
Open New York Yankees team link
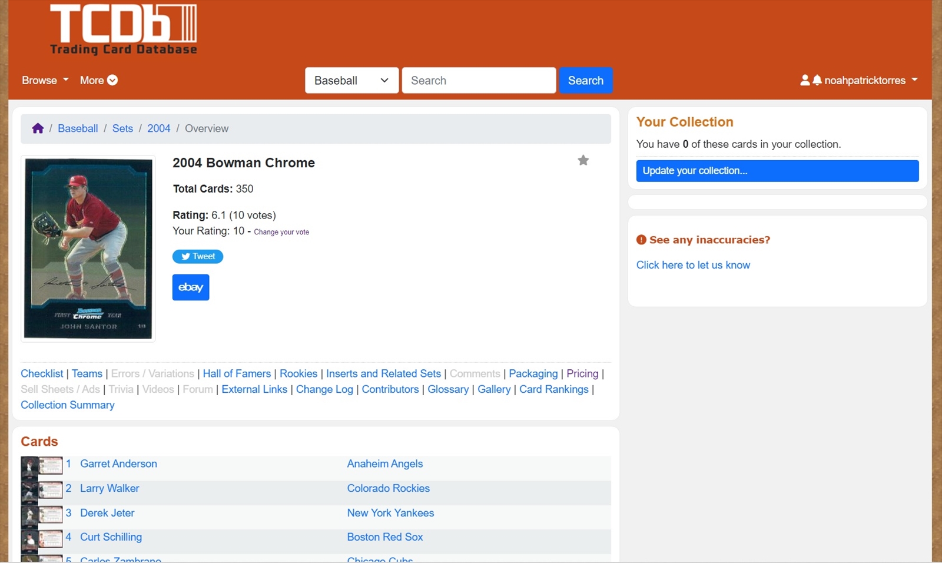coord(390,513)
